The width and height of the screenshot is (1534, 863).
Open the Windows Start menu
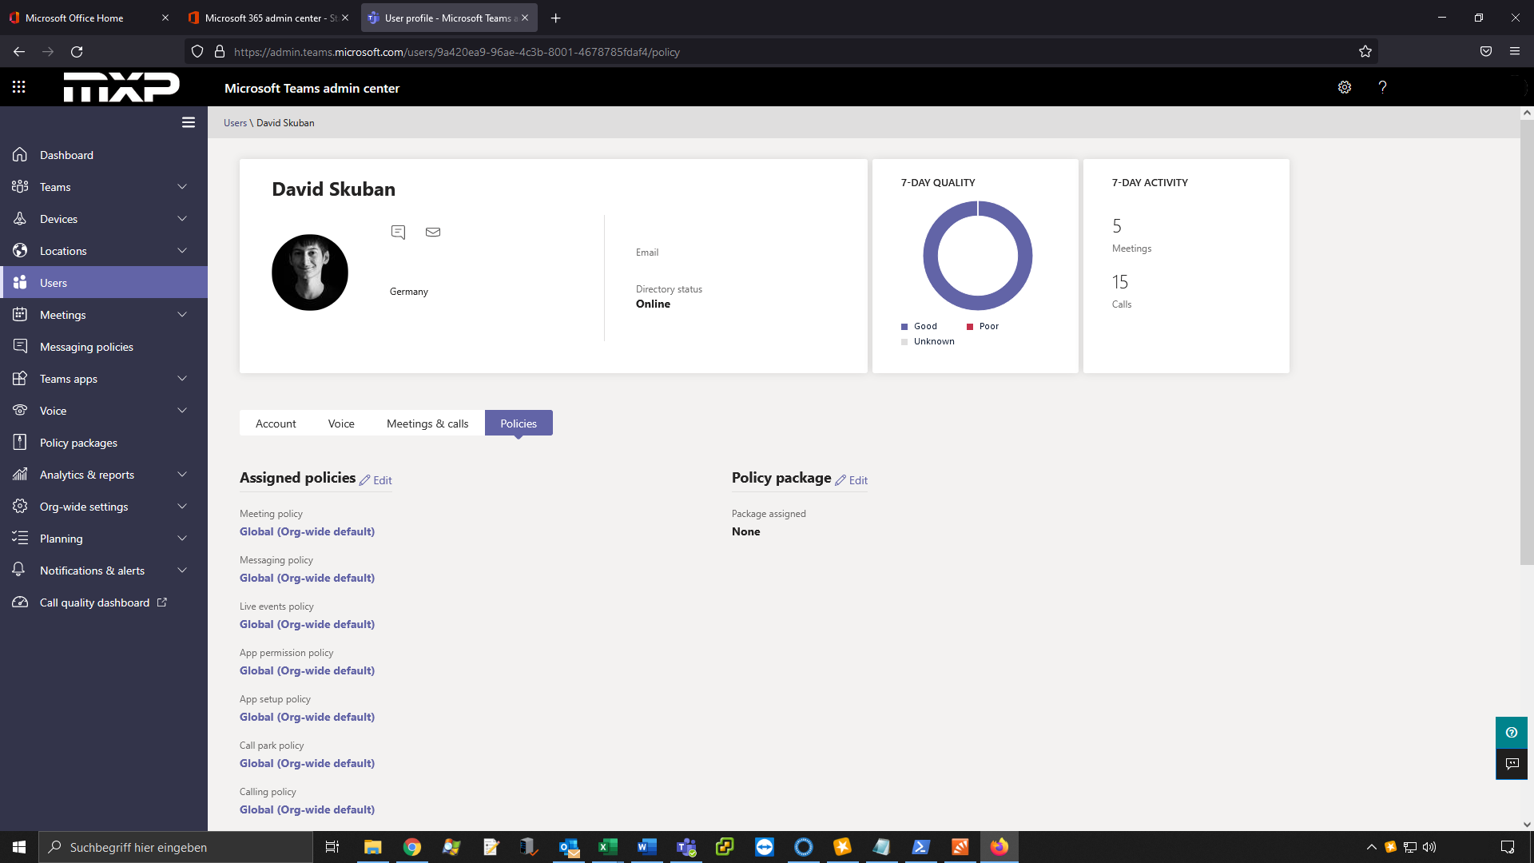(x=19, y=847)
